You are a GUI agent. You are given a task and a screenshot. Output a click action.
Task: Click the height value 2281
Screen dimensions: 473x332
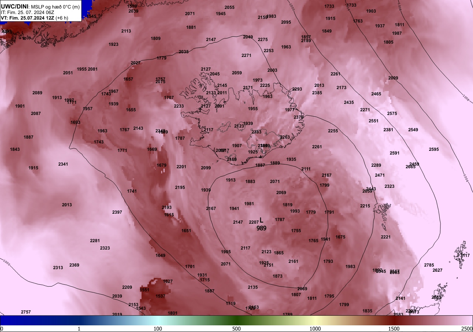click(95, 241)
